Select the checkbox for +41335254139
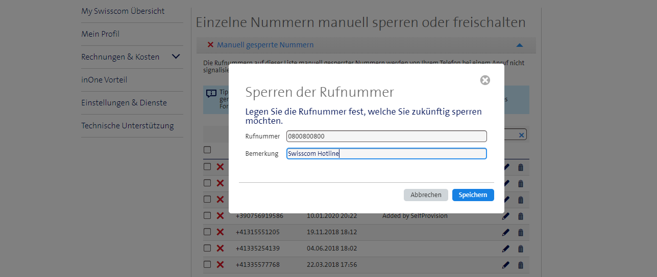This screenshot has height=277, width=657. click(x=207, y=248)
